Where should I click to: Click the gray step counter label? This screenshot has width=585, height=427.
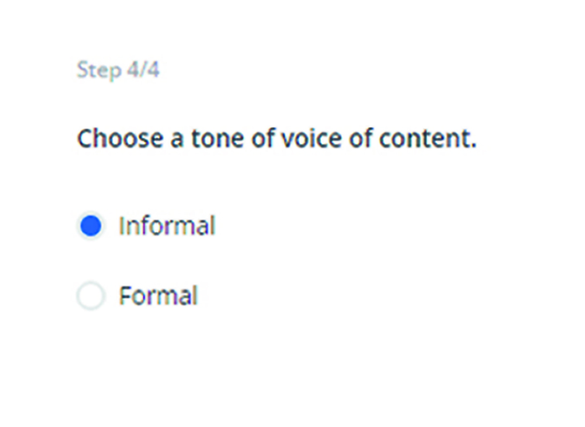pyautogui.click(x=118, y=70)
